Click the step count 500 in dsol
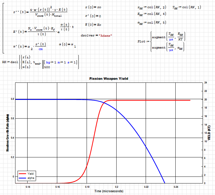Image resolution: width=215 pixels, height=195 pixels. pyautogui.click(x=47, y=67)
